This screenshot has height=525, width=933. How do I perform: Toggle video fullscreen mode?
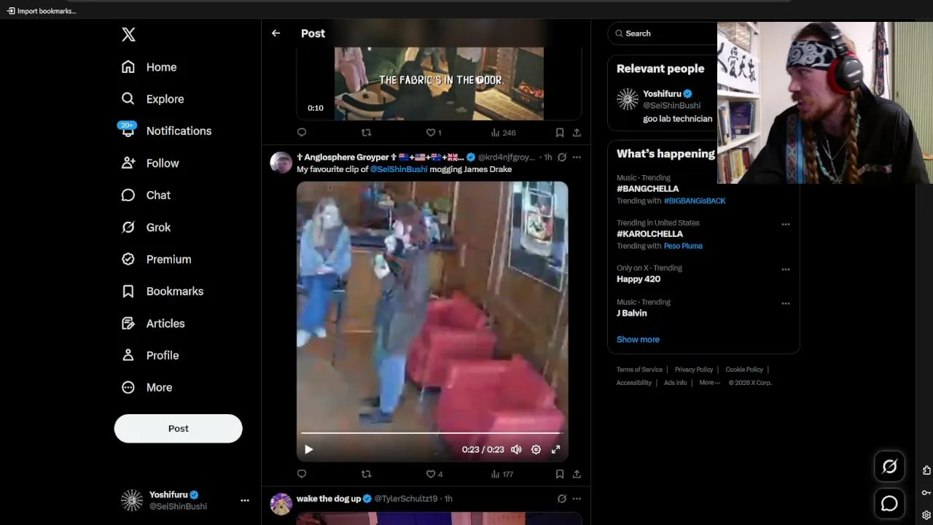coord(555,450)
